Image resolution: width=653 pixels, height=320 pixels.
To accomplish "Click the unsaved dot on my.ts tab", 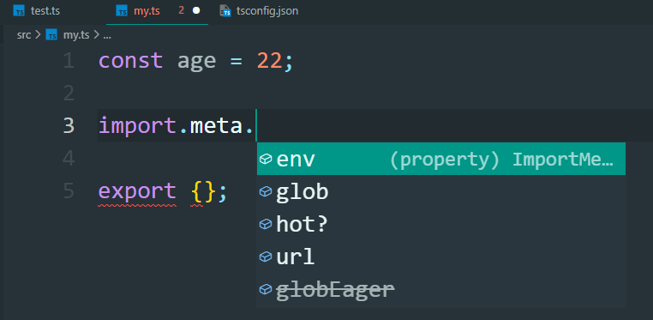I will [196, 11].
